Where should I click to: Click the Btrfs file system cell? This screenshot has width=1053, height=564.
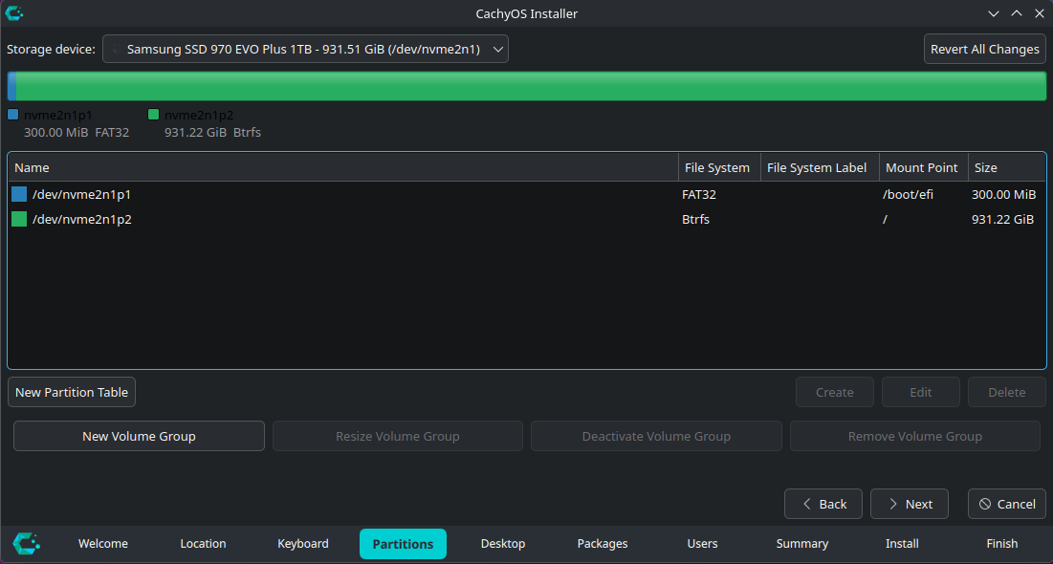coord(695,219)
